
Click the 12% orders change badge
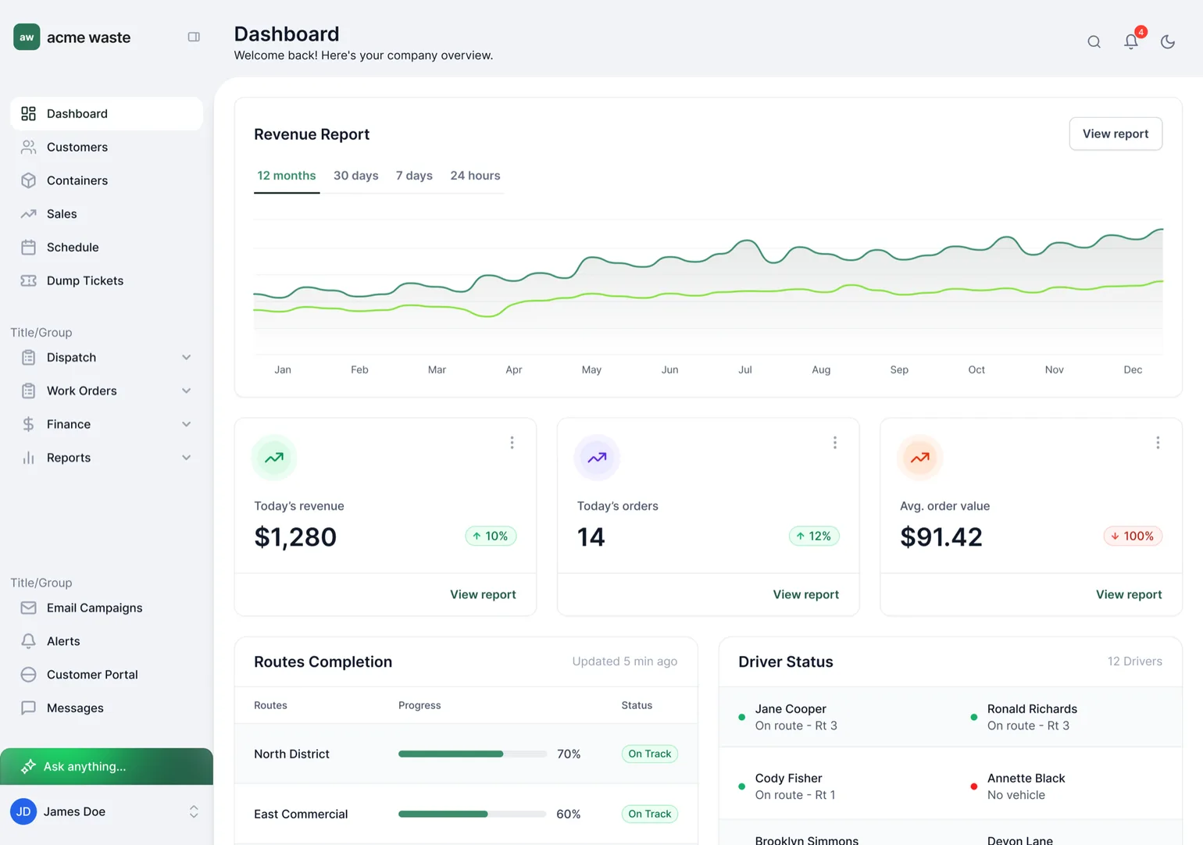pos(814,536)
